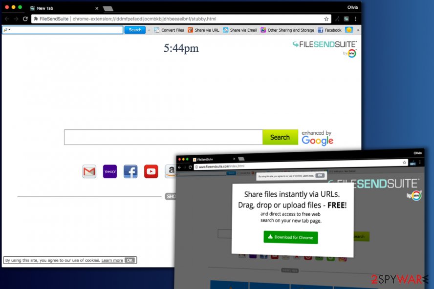Click the 5:44pm clock text
Screen dimensions: 434x289
click(x=181, y=48)
